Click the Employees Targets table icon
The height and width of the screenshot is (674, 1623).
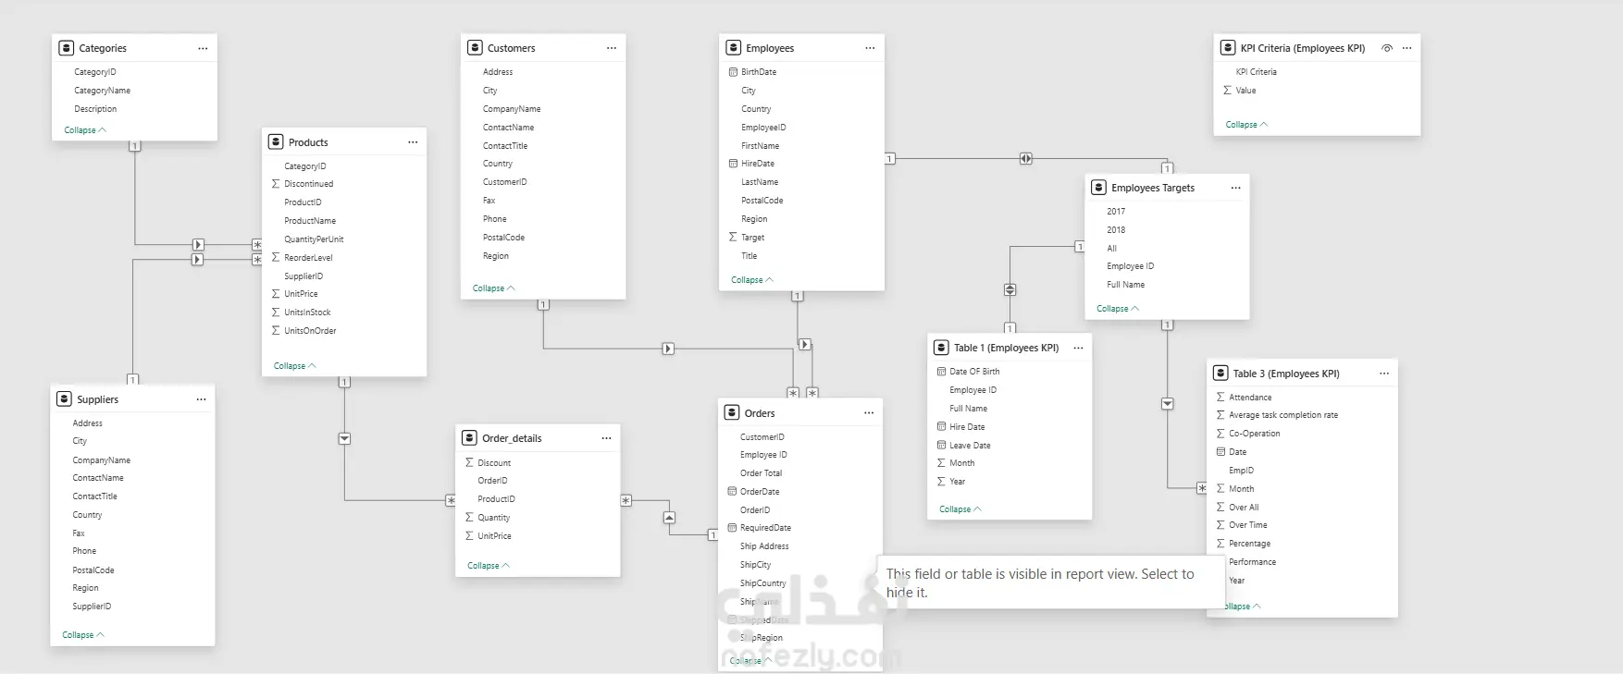(x=1098, y=188)
